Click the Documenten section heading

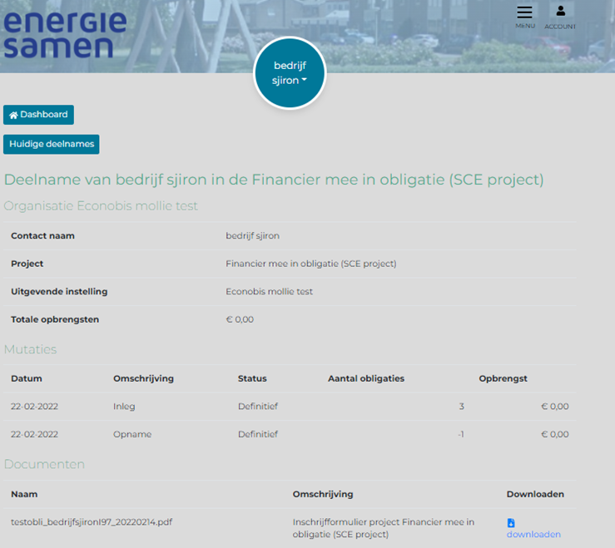pyautogui.click(x=44, y=464)
